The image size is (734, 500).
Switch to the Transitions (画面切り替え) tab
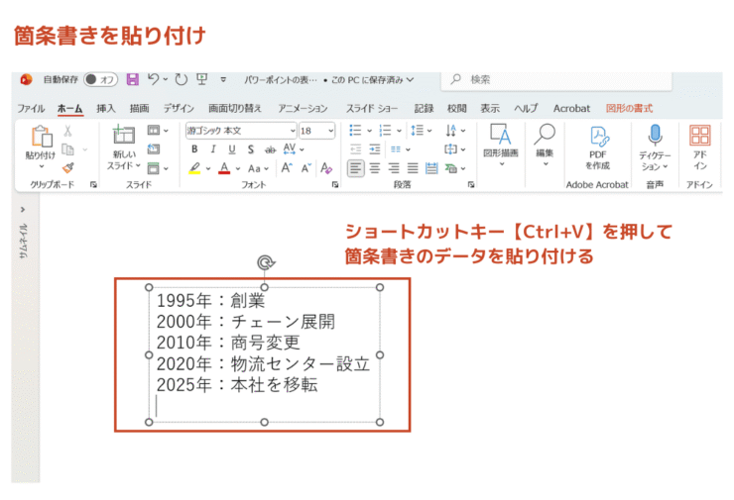[235, 108]
